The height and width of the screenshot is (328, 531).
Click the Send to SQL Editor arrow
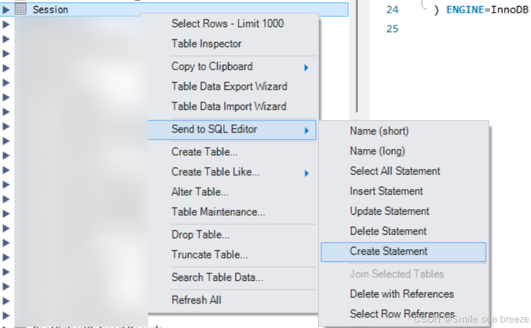(306, 130)
